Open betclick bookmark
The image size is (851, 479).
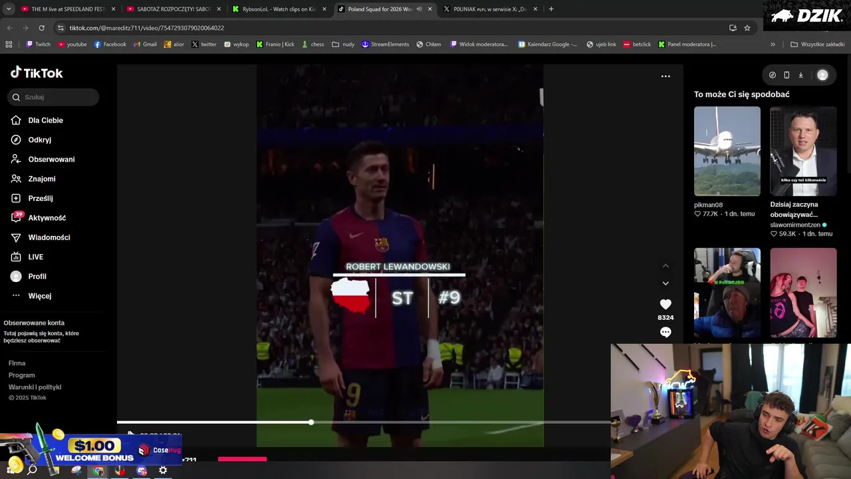(637, 45)
